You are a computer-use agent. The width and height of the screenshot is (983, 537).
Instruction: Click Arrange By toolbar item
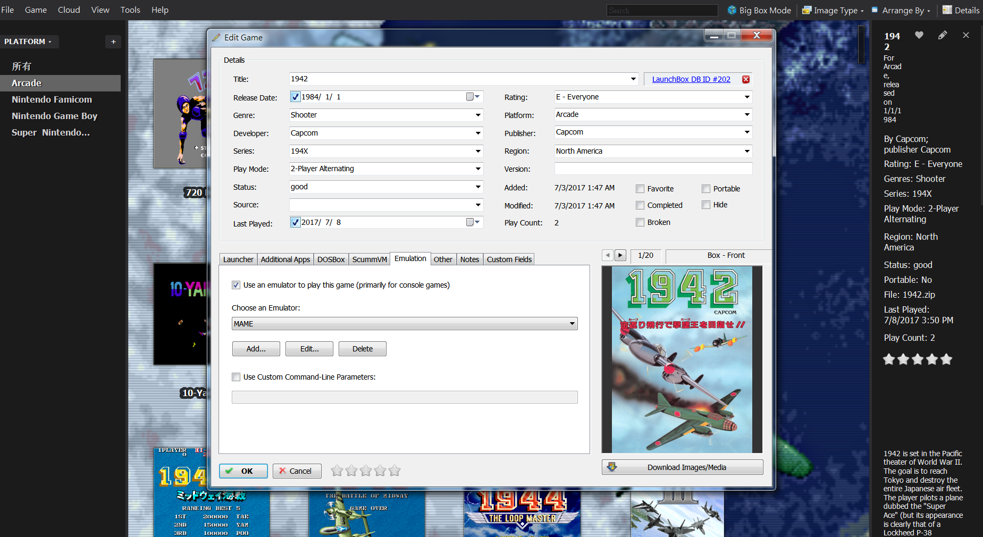(x=901, y=10)
